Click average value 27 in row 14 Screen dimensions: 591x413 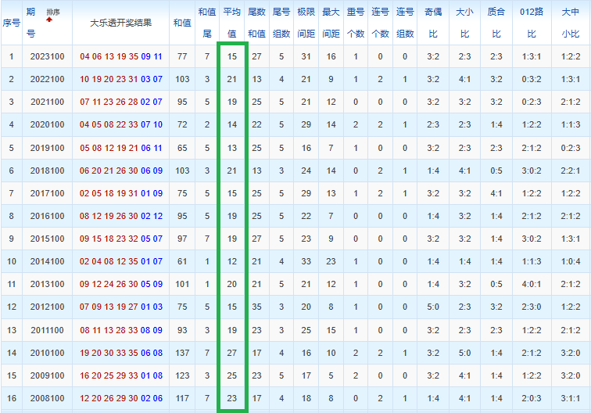coord(232,353)
